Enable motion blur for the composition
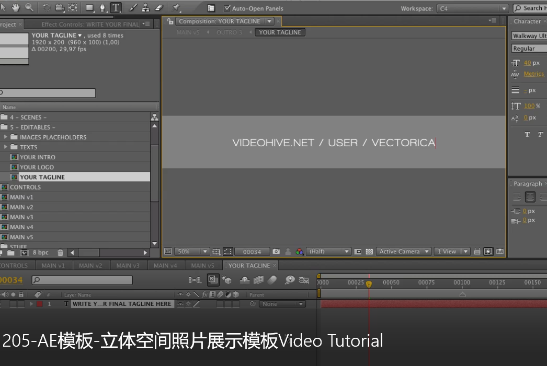This screenshot has height=366, width=547. 272,280
